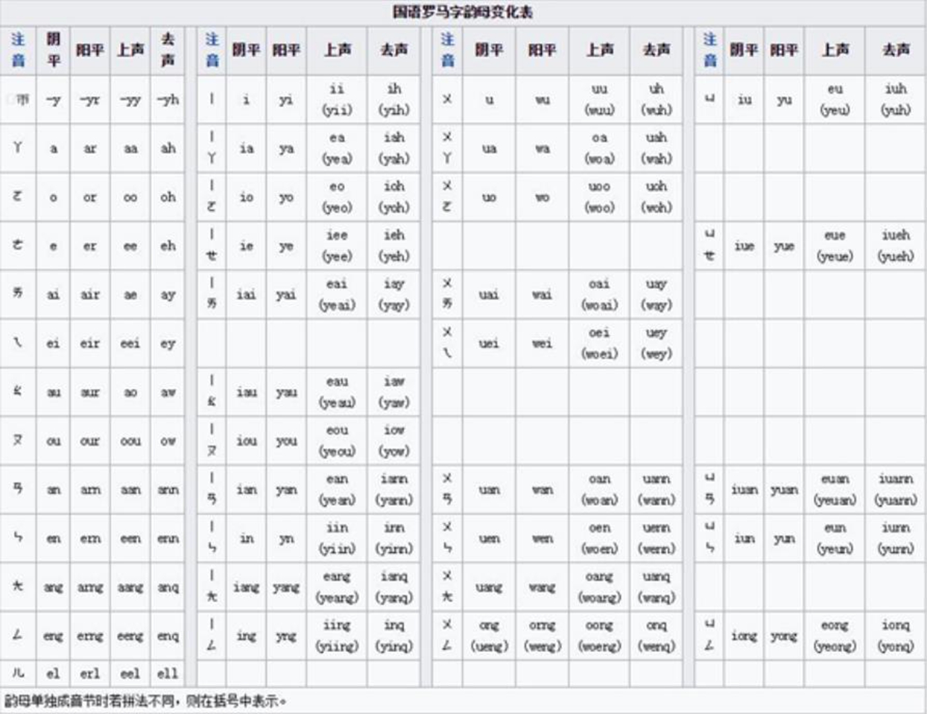927x714 pixels.
Task: Click the "eong (yeong)" cell
Action: [x=834, y=636]
